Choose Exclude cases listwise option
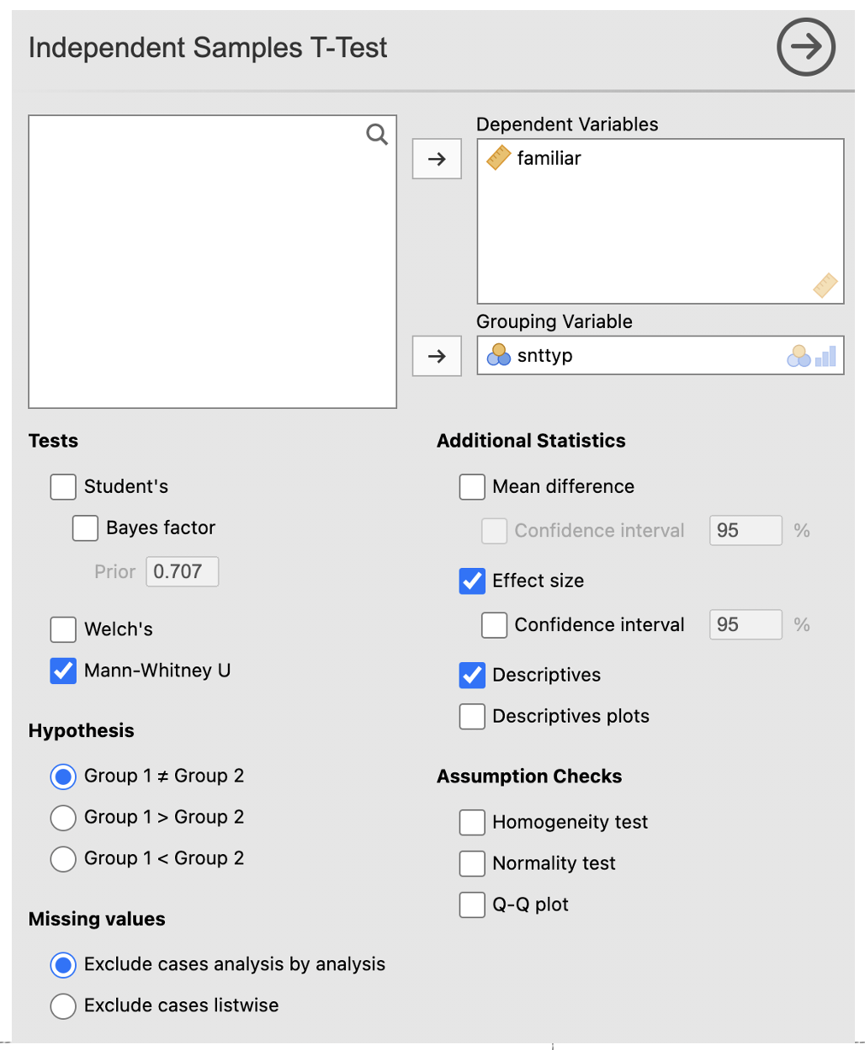Image resolution: width=865 pixels, height=1050 pixels. (64, 1005)
